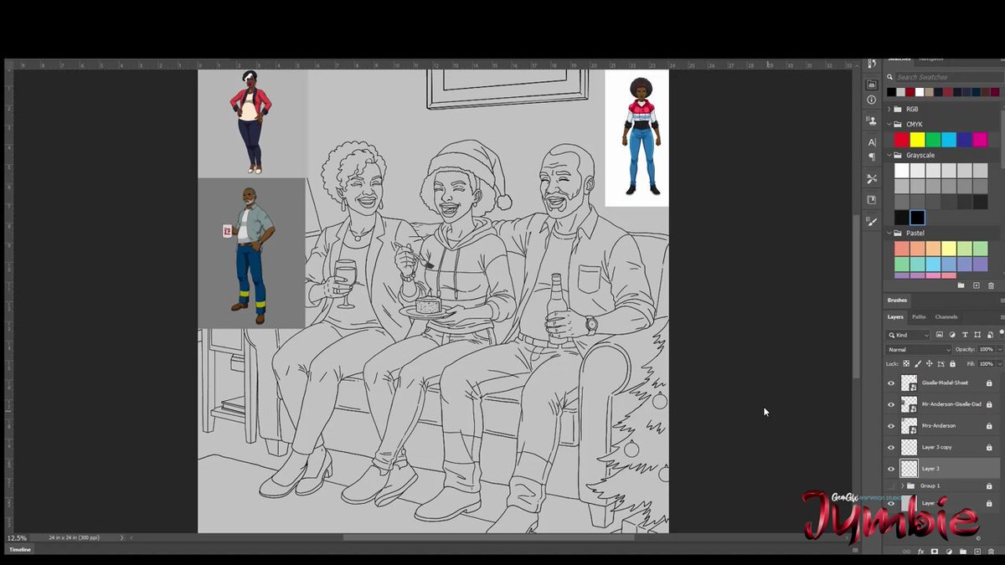
Task: Open the Paragraph panel icon
Action: [872, 157]
